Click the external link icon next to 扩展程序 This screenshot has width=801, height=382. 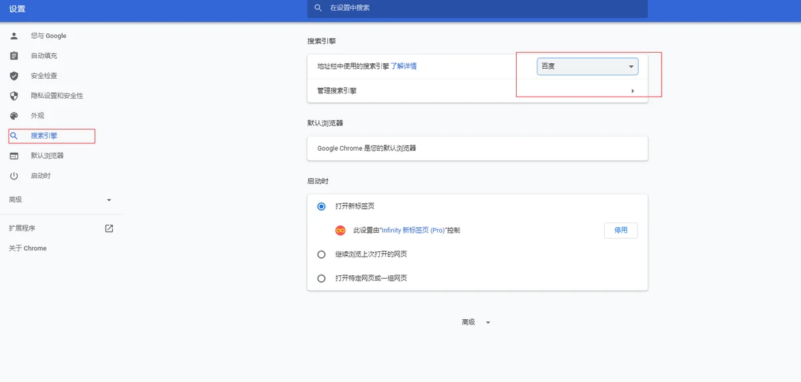point(109,228)
